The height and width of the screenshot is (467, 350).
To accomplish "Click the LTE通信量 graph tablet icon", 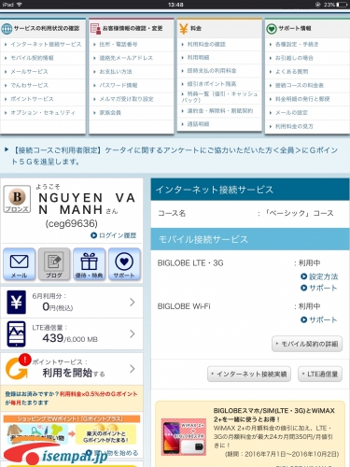I will 16,334.
